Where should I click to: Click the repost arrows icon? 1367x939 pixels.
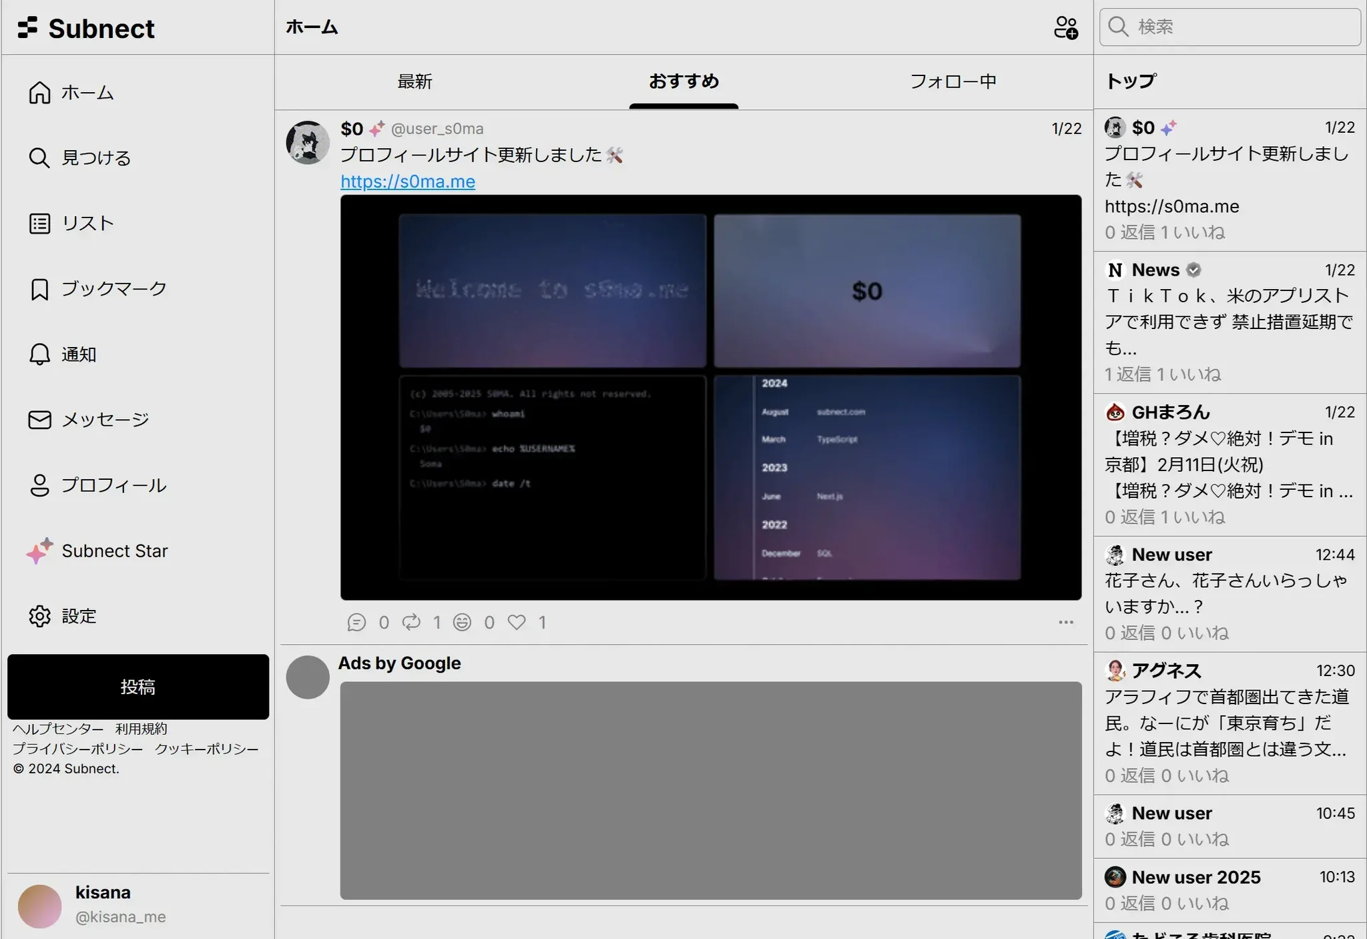click(411, 622)
